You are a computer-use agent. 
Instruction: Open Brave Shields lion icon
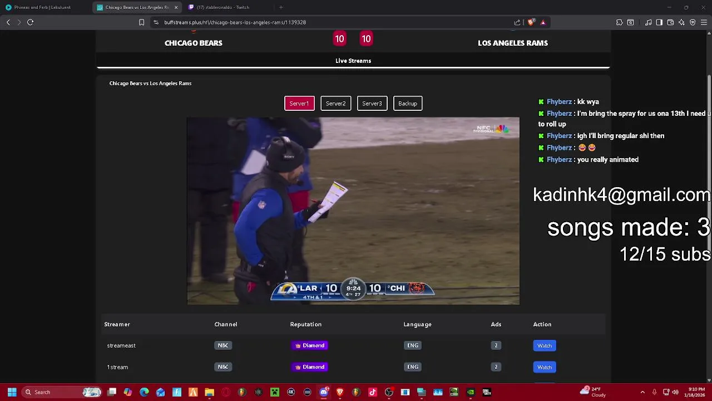coord(531,22)
